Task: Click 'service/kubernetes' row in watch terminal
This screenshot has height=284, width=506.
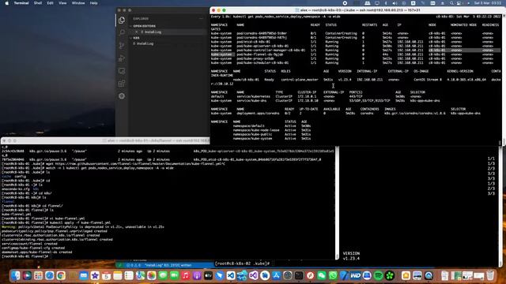Action: (x=316, y=96)
